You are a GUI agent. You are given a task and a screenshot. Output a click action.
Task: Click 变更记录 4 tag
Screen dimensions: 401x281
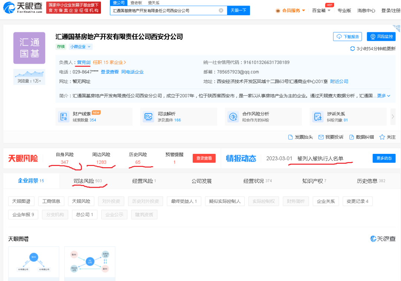point(358,201)
